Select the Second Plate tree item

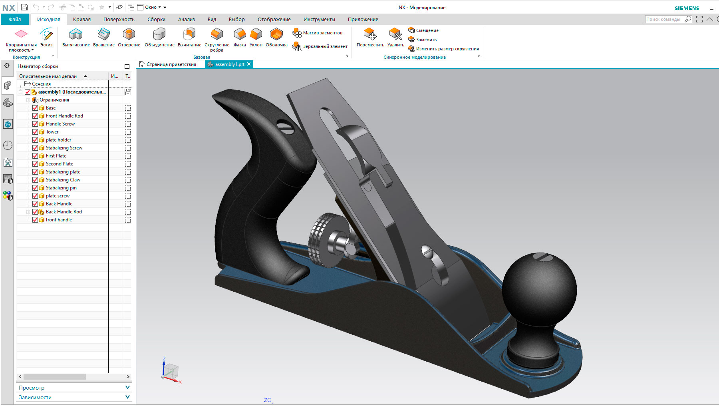pos(60,164)
